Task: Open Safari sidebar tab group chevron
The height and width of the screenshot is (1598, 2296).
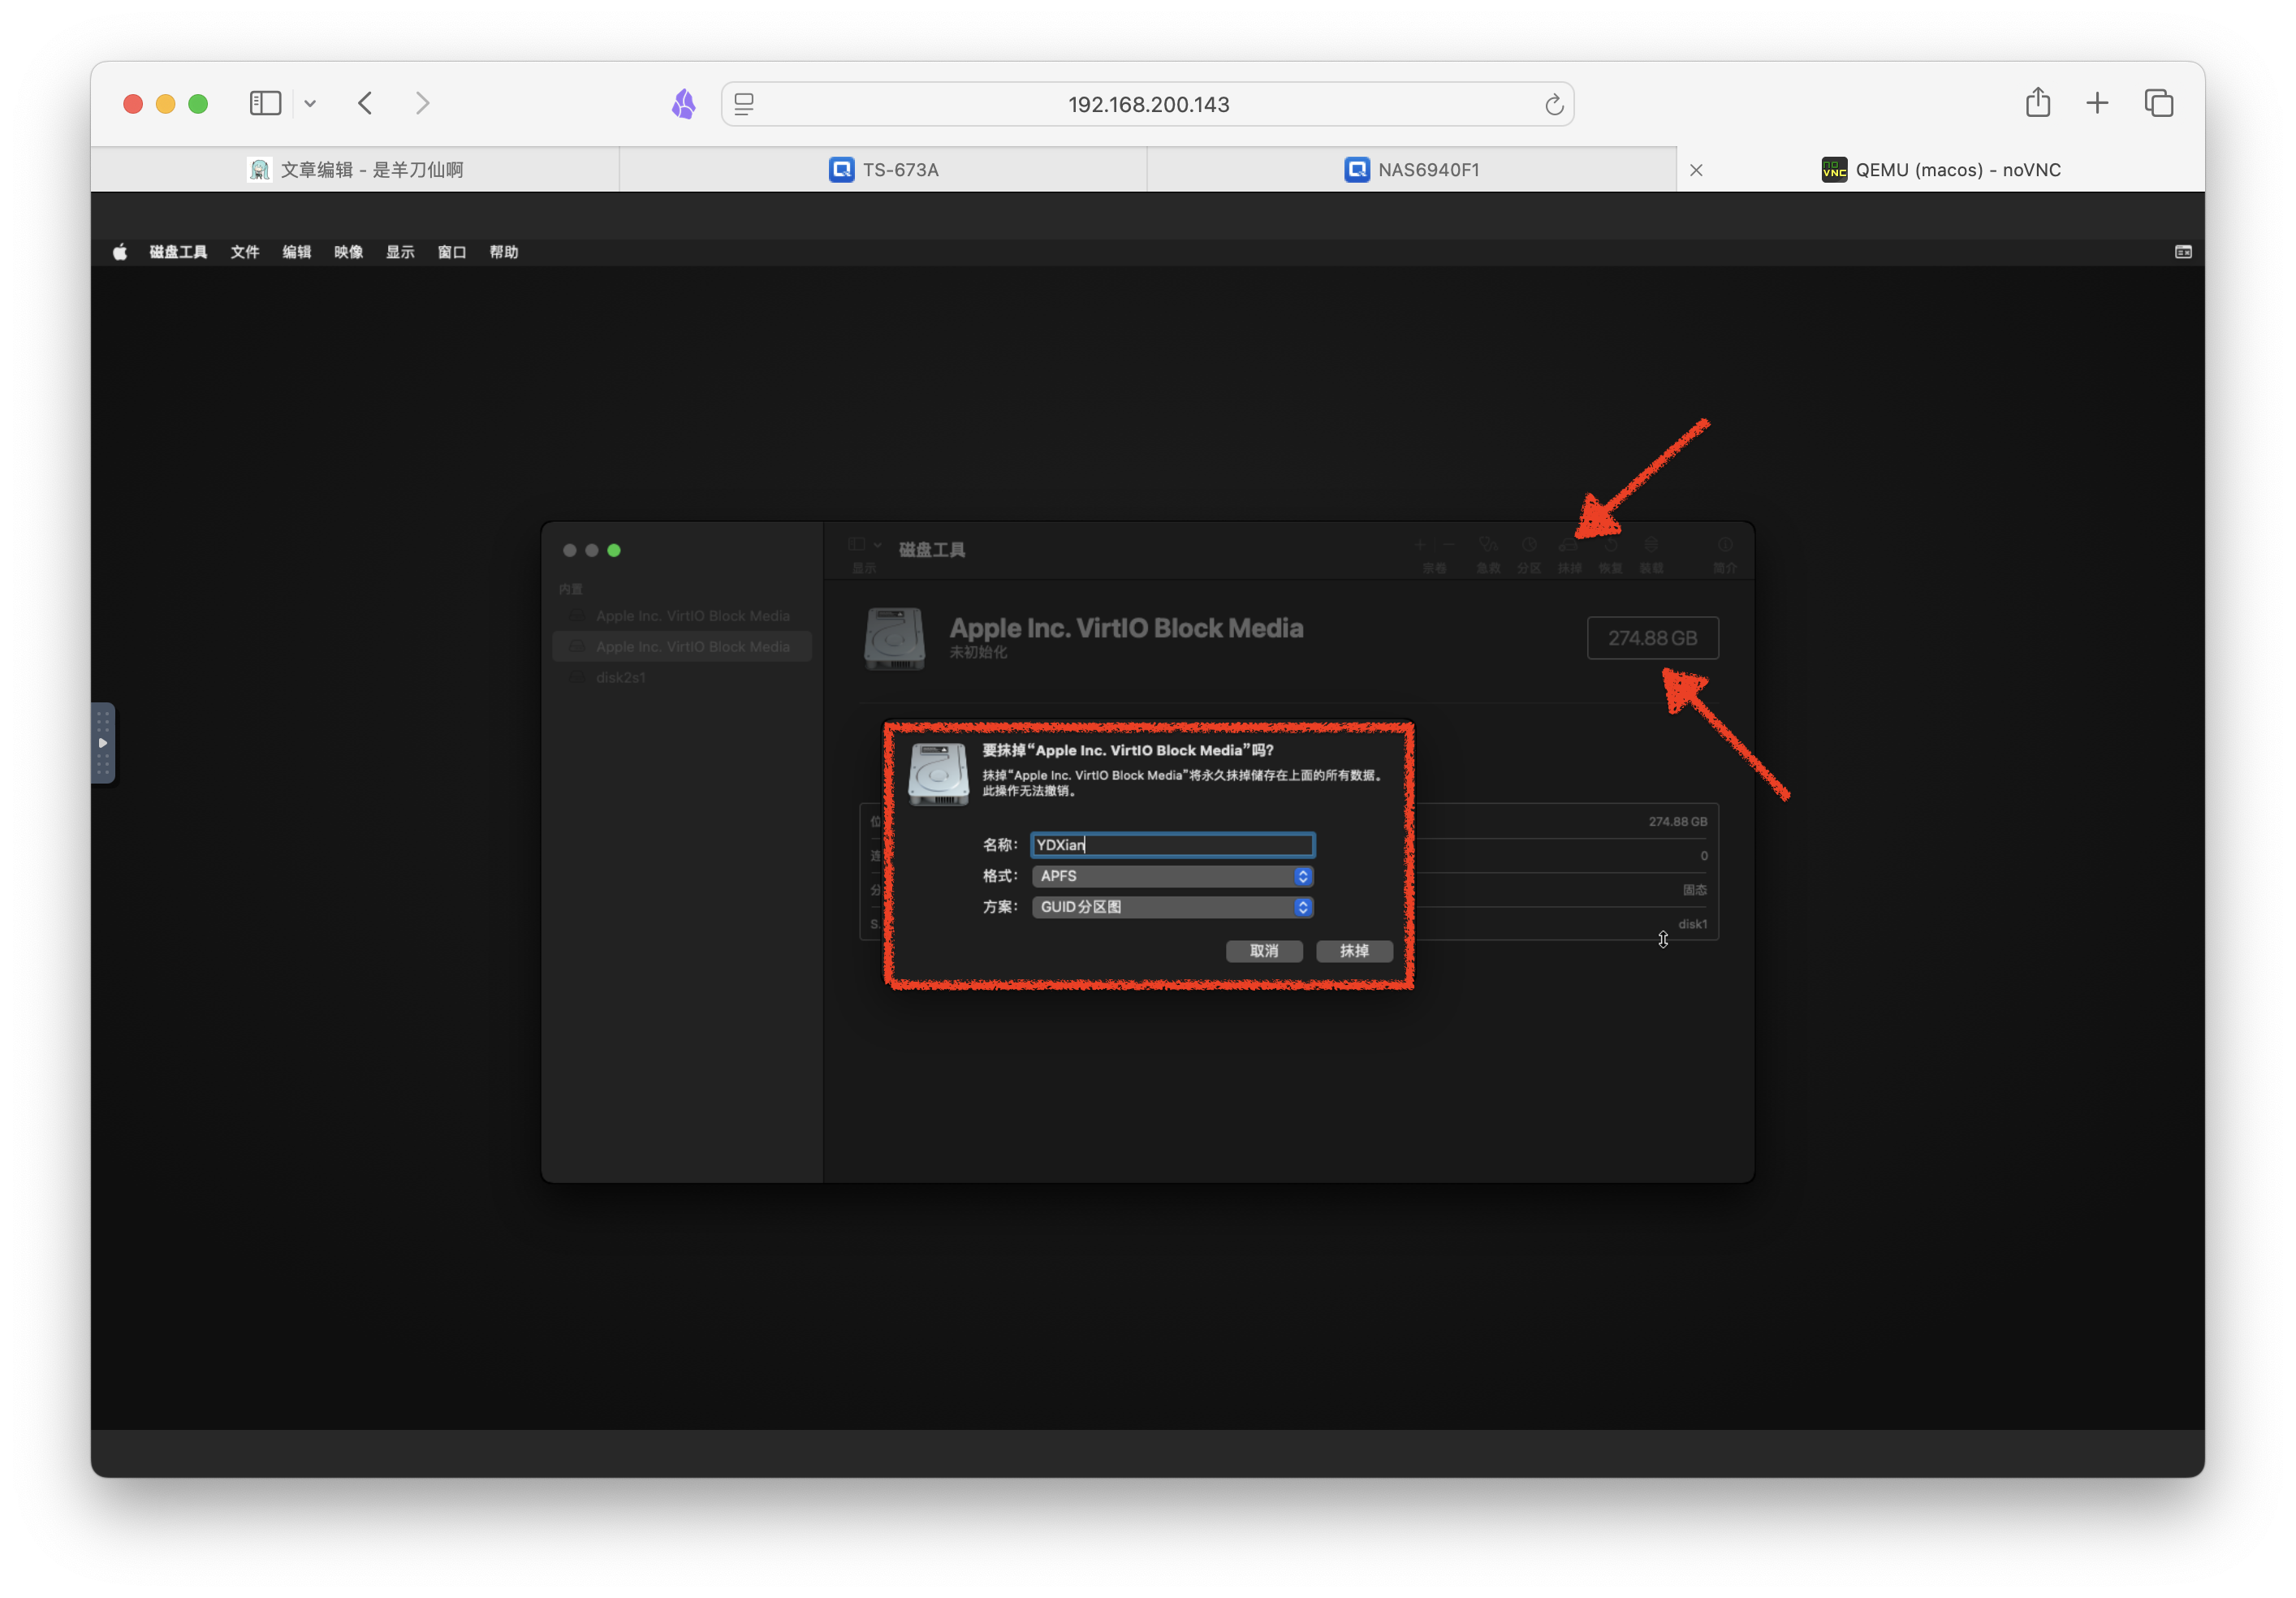Action: point(310,103)
